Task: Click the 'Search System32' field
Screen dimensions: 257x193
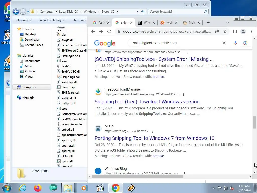Action: [x=176, y=12]
